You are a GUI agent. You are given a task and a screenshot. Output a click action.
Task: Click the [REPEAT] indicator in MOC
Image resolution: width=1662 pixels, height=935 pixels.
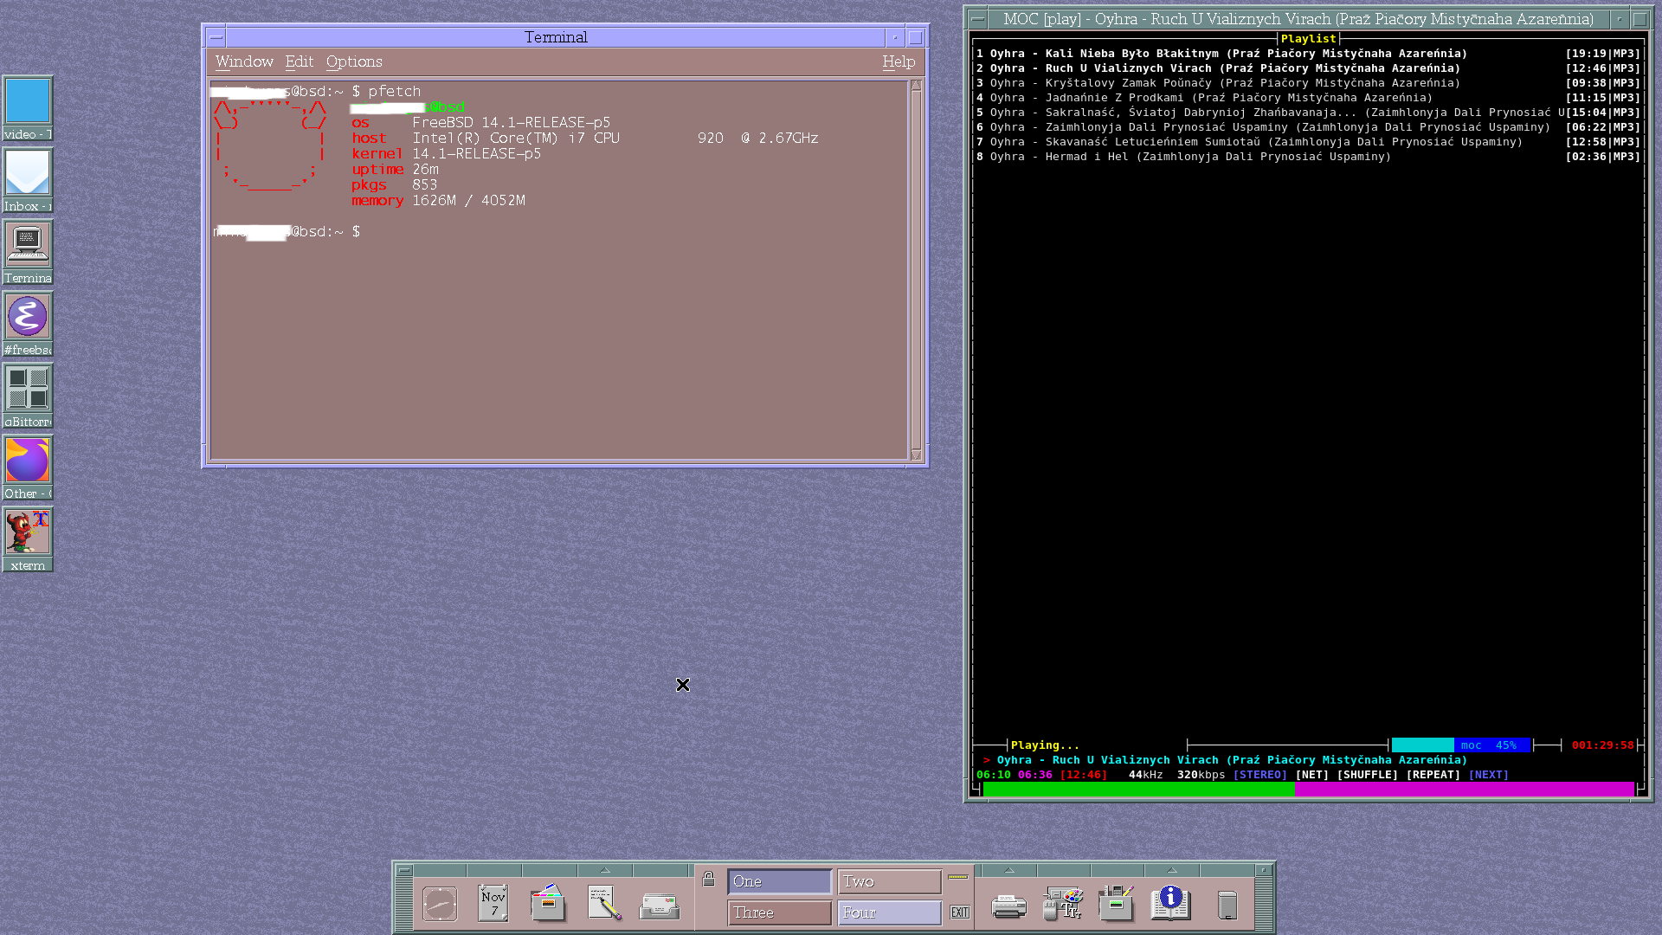(x=1433, y=775)
